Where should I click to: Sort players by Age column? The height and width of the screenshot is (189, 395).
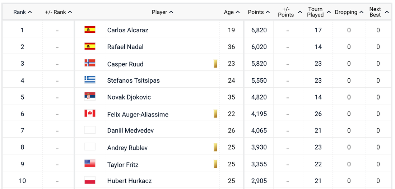click(232, 12)
